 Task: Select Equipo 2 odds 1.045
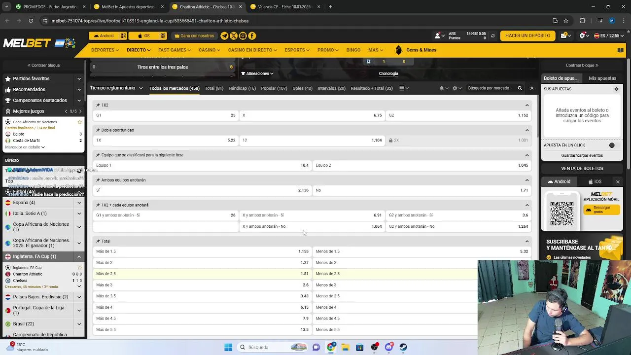[x=422, y=165]
